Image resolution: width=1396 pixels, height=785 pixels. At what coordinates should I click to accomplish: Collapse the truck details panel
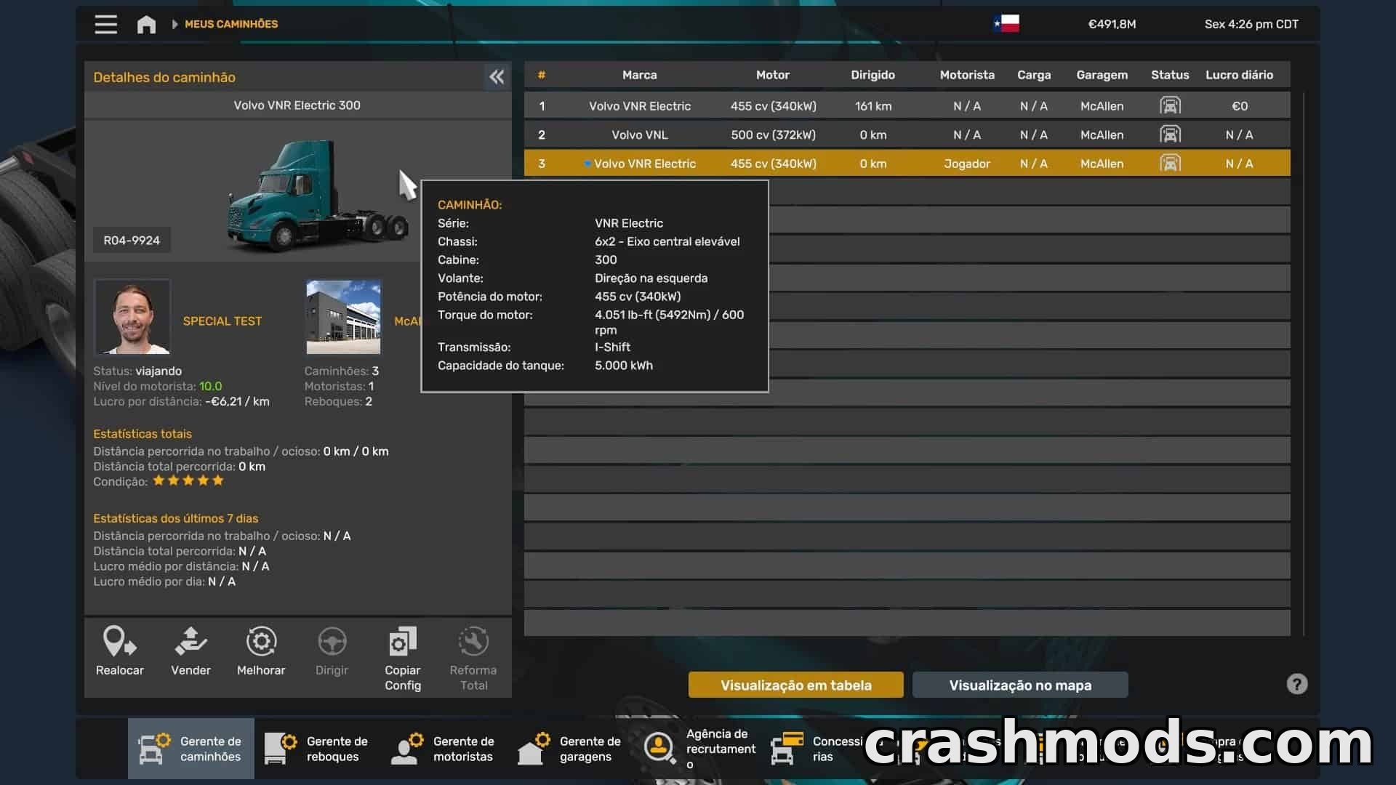[x=497, y=77]
